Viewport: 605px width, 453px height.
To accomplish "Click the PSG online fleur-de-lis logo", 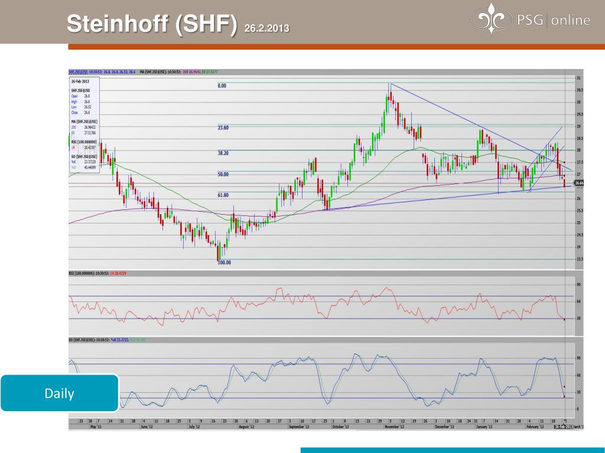I will 491,18.
